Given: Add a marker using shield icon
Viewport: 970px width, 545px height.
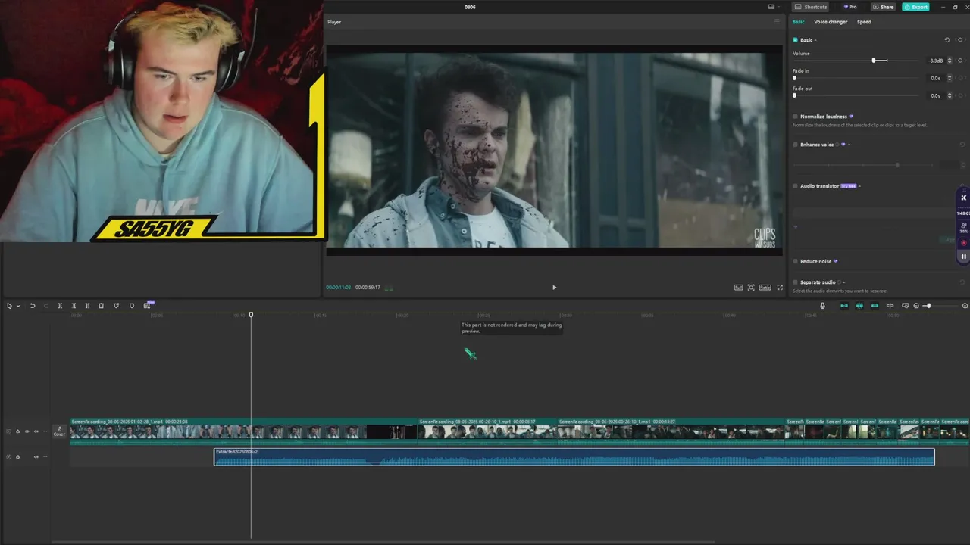Looking at the screenshot, I should coord(116,306).
